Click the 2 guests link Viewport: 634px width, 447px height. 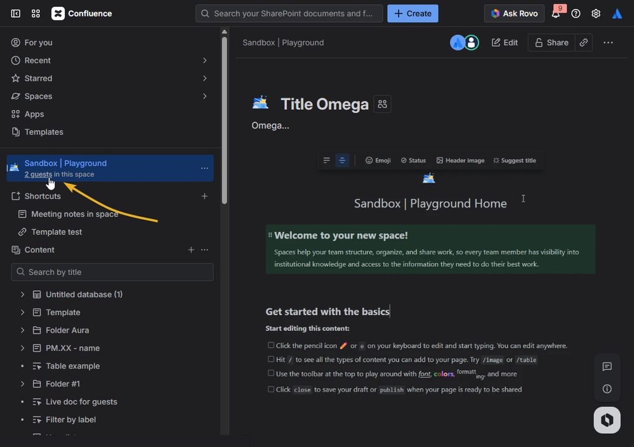[39, 174]
